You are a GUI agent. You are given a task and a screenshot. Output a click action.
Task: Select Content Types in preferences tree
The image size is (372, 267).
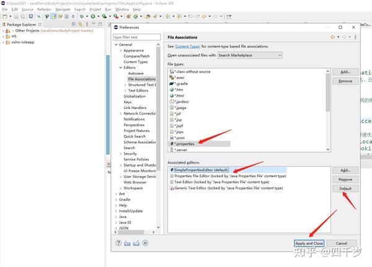(x=135, y=62)
